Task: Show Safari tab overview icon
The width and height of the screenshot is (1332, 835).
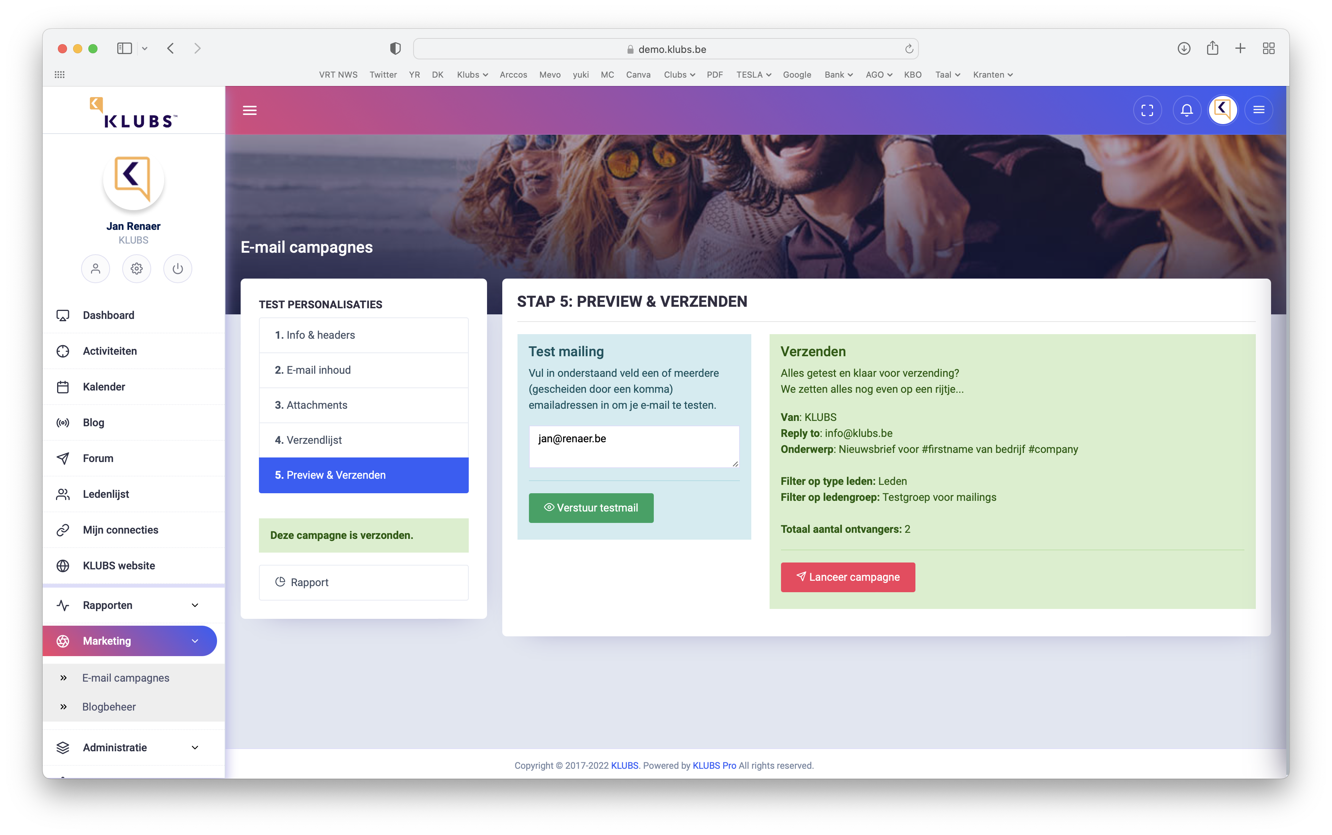Action: click(x=1268, y=49)
